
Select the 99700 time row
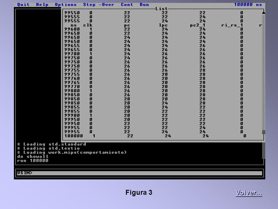[154, 54]
